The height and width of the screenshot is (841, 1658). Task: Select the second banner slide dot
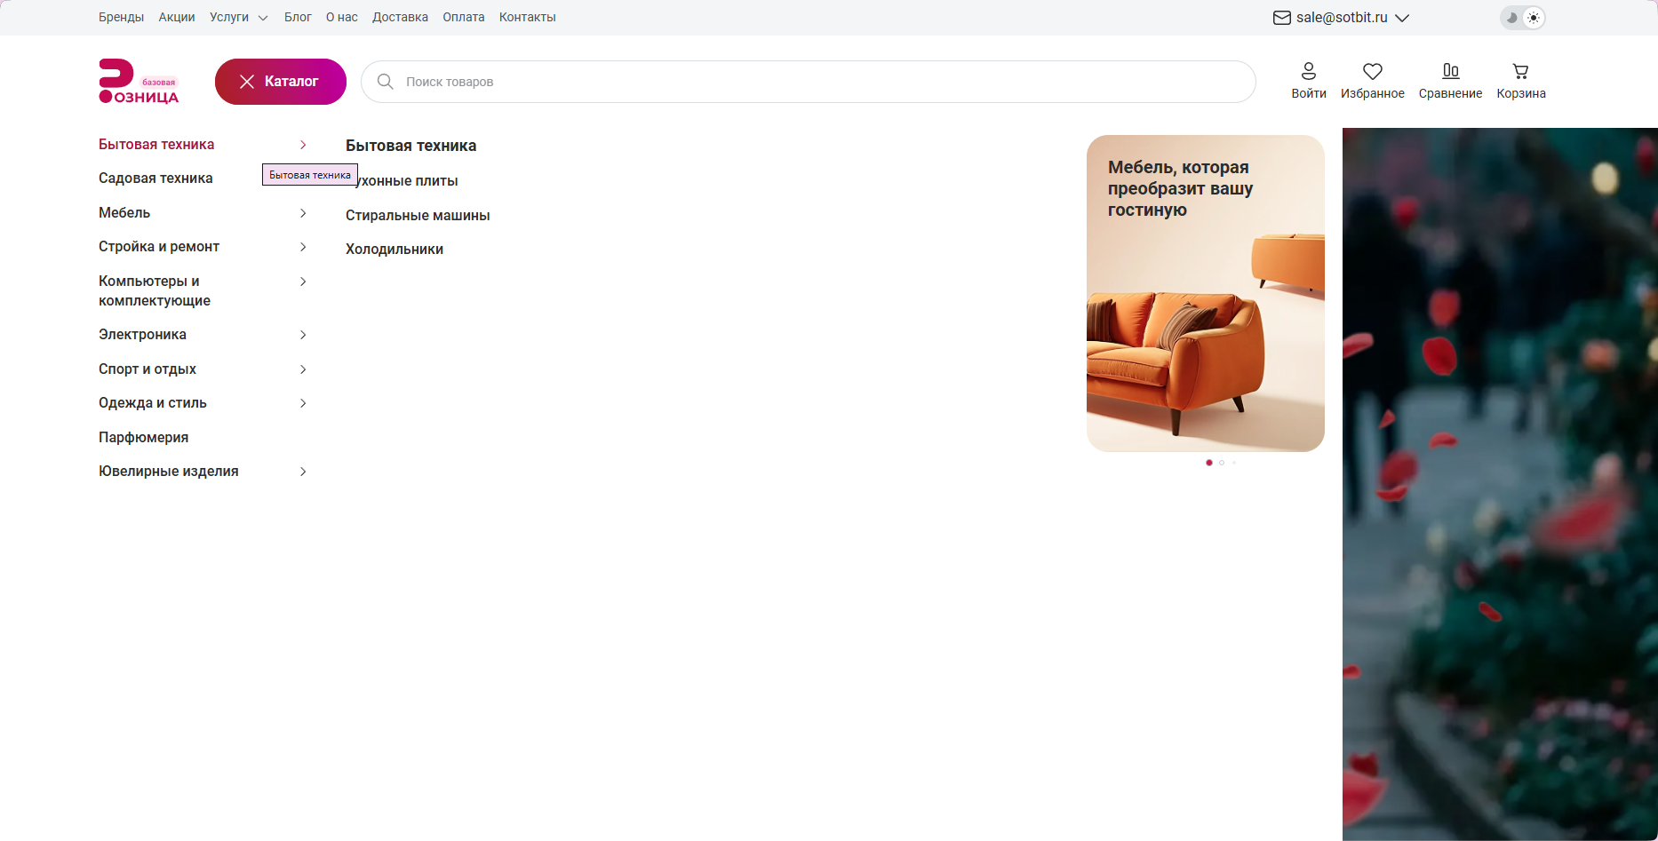(1222, 463)
